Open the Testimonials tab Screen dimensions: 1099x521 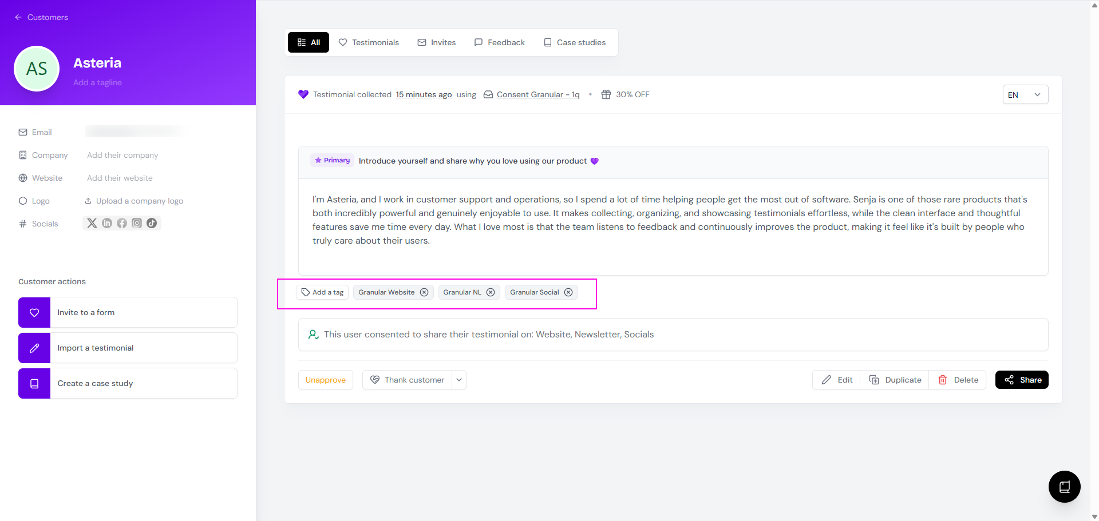pos(369,42)
